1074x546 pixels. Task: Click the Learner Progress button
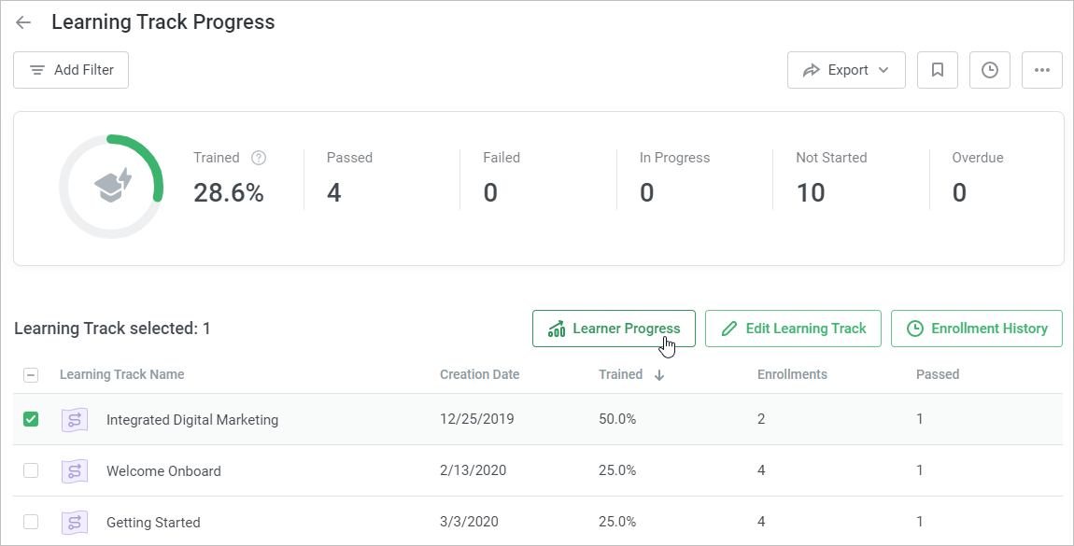coord(614,329)
